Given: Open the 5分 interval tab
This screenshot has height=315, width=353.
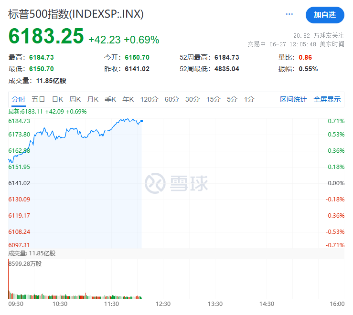Looking at the screenshot, I should click(232, 99).
